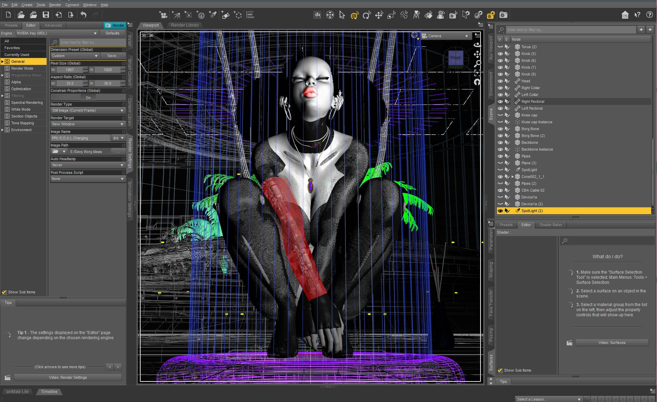This screenshot has width=657, height=402.
Task: Click the Render button
Action: [x=115, y=25]
